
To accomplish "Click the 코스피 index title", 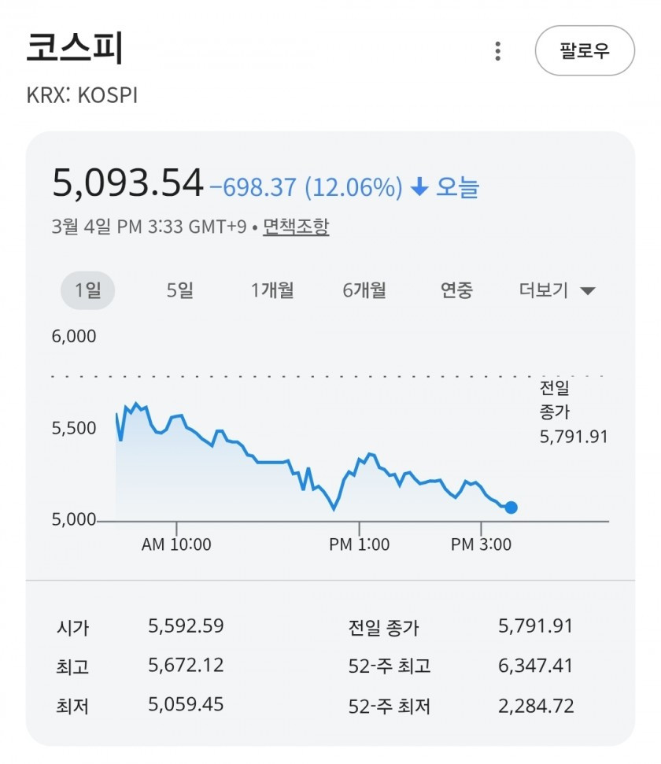I will click(x=75, y=49).
